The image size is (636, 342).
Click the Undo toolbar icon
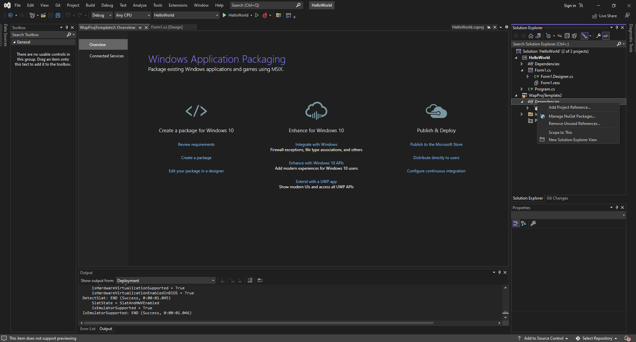(68, 15)
